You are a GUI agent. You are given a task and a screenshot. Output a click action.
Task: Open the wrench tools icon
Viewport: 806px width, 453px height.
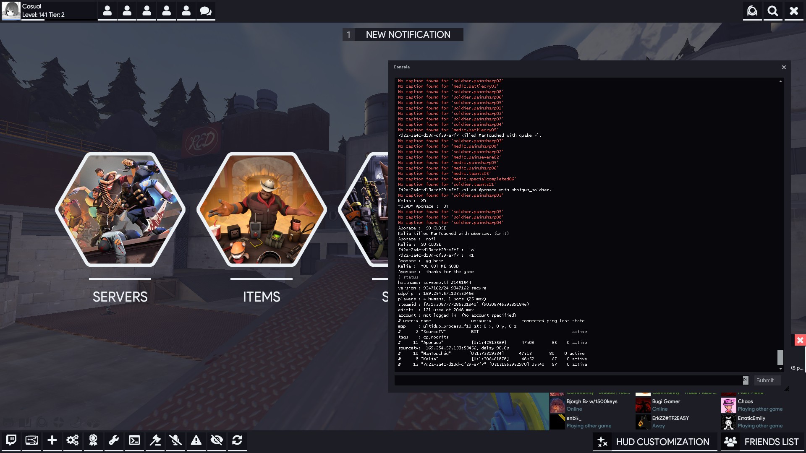[114, 440]
